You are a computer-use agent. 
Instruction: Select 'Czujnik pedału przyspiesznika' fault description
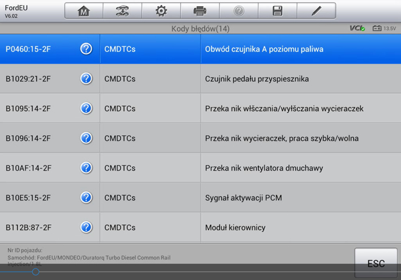point(257,79)
